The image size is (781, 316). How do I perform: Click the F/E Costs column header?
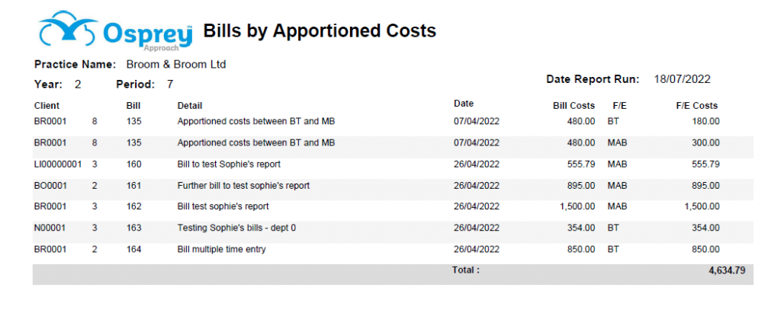[x=697, y=106]
